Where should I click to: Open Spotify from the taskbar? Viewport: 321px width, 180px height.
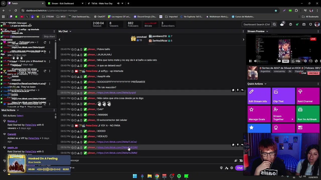[179, 176]
